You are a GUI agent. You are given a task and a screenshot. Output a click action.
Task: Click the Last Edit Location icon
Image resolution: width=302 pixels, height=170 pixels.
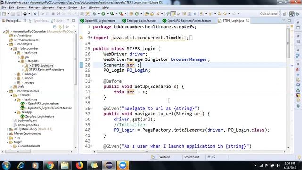click(219, 14)
